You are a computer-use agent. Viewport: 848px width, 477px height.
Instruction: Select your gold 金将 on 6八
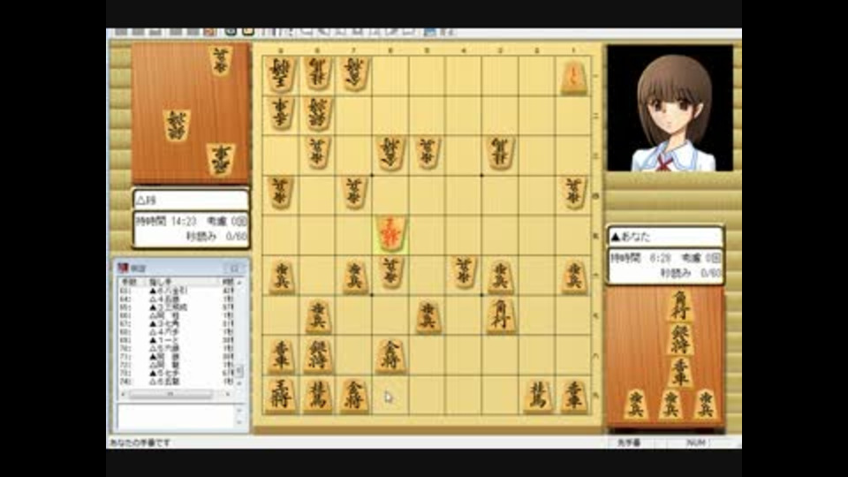(390, 355)
